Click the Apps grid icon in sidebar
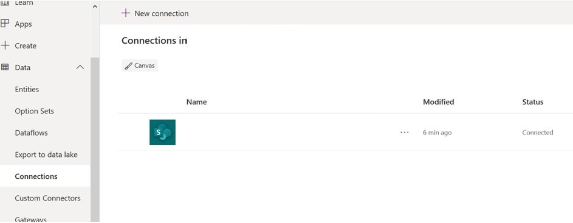The width and height of the screenshot is (573, 223). pos(5,24)
